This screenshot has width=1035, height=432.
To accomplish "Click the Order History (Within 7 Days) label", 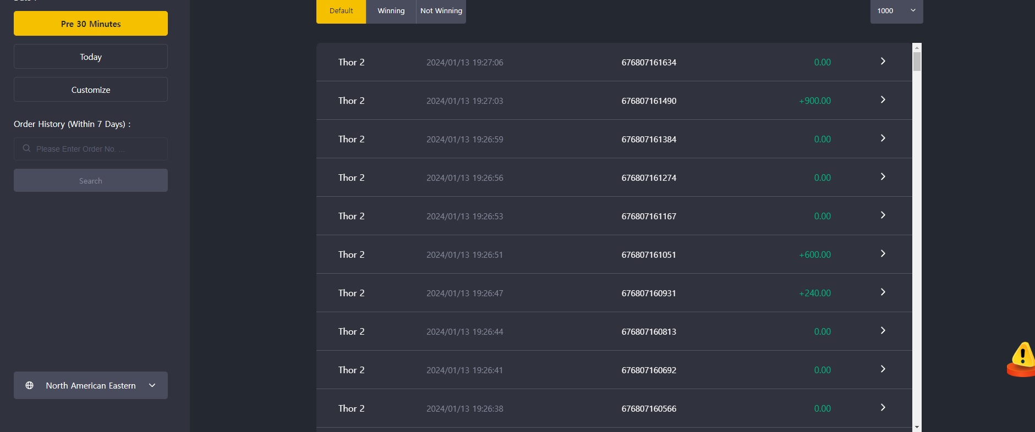I will tap(72, 124).
